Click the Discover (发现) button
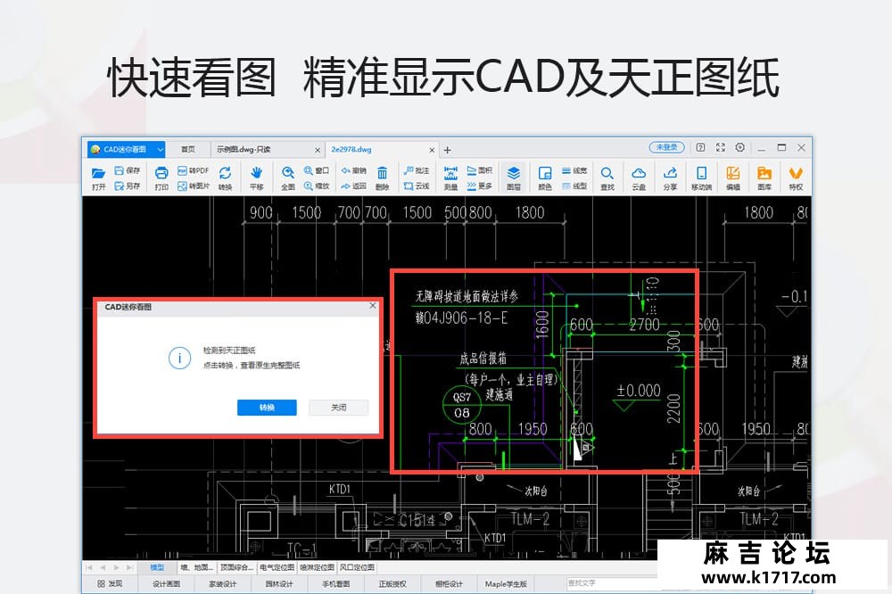This screenshot has height=594, width=892. [110, 584]
